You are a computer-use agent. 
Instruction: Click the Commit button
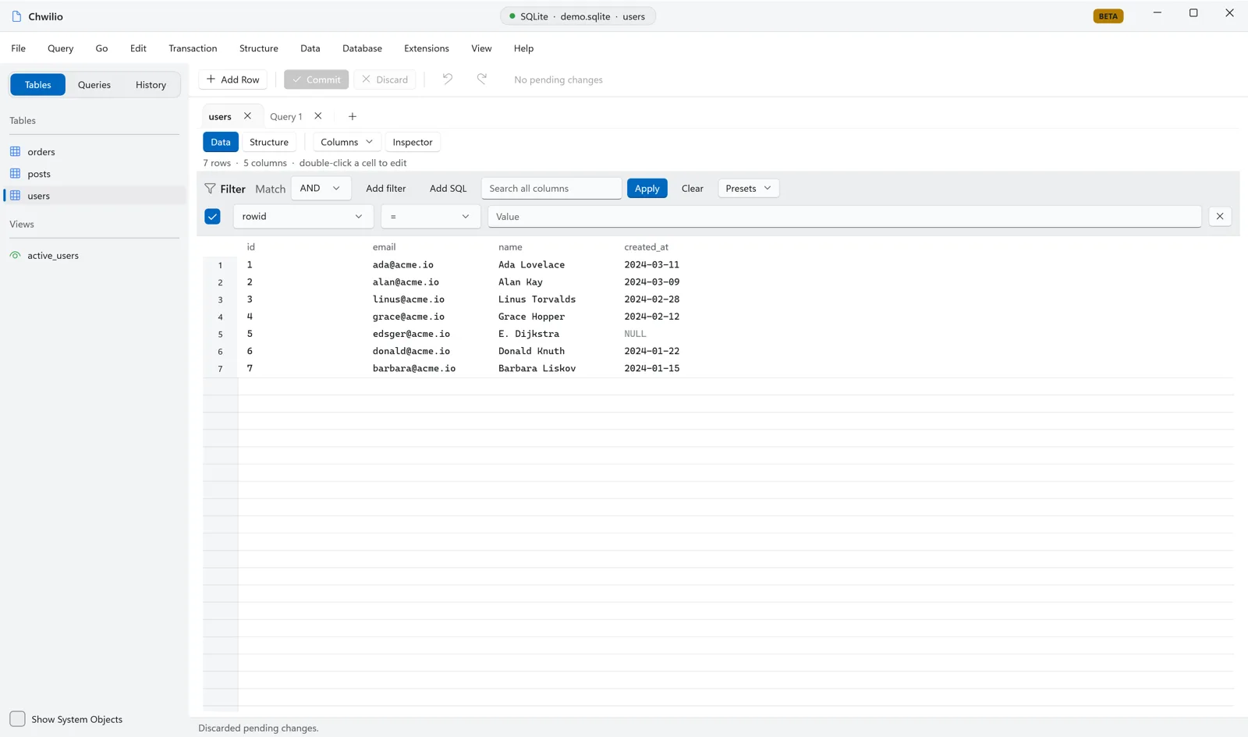[x=316, y=80]
